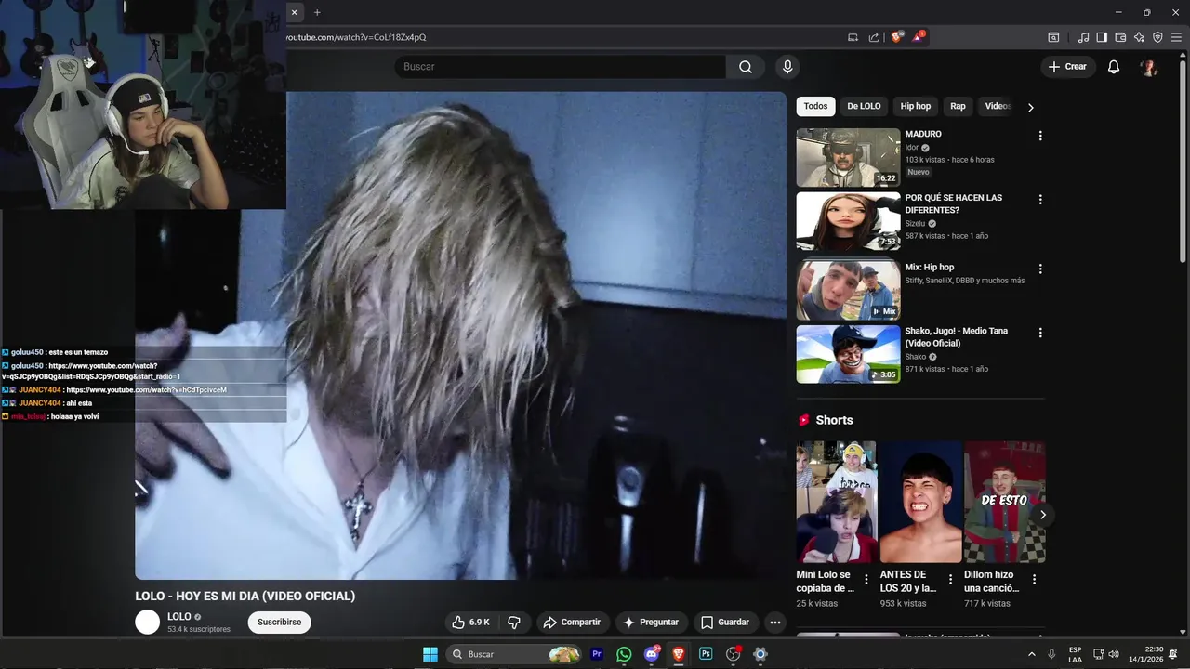Click the share page icon in address bar
1190x669 pixels.
point(874,37)
